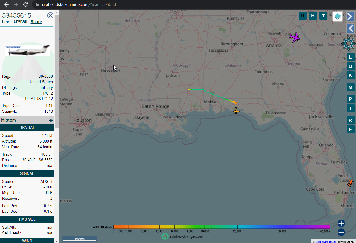Click the registration value 08-0850
Image resolution: width=356 pixels, height=243 pixels.
tap(46, 76)
